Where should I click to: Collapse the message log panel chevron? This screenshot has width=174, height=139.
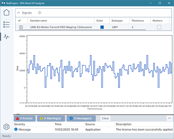click(x=169, y=118)
